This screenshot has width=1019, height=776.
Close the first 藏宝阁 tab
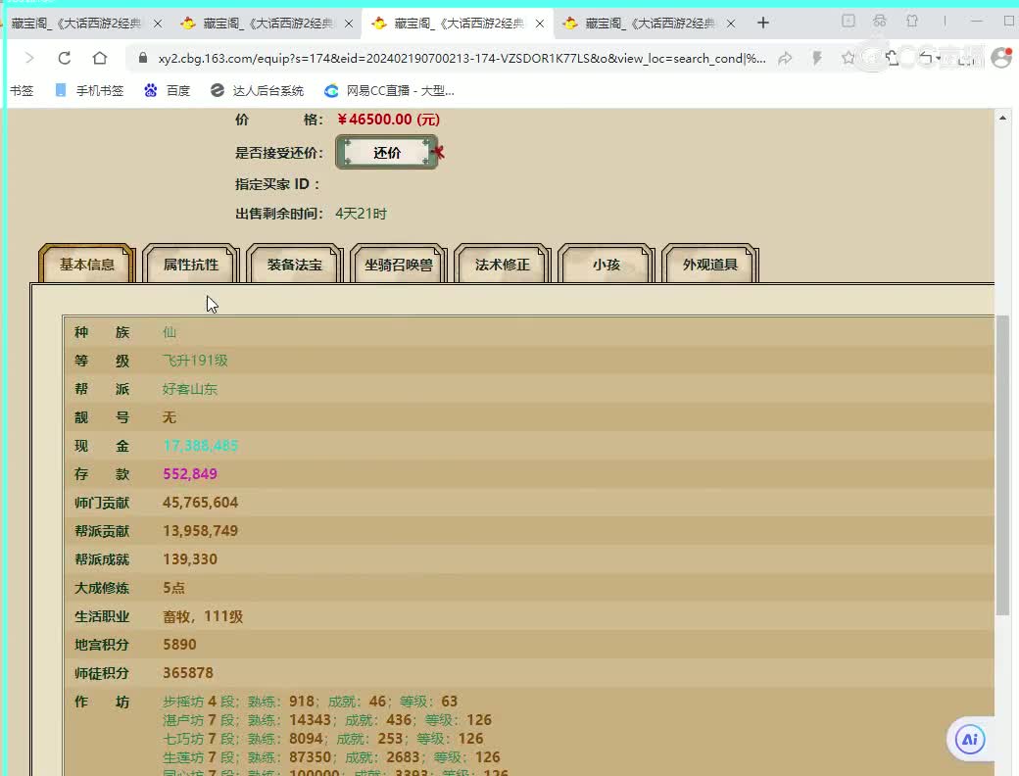click(158, 24)
